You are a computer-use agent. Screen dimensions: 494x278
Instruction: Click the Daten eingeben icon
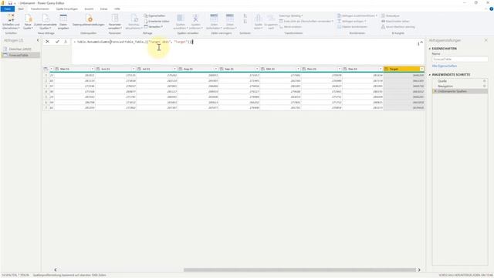click(63, 18)
